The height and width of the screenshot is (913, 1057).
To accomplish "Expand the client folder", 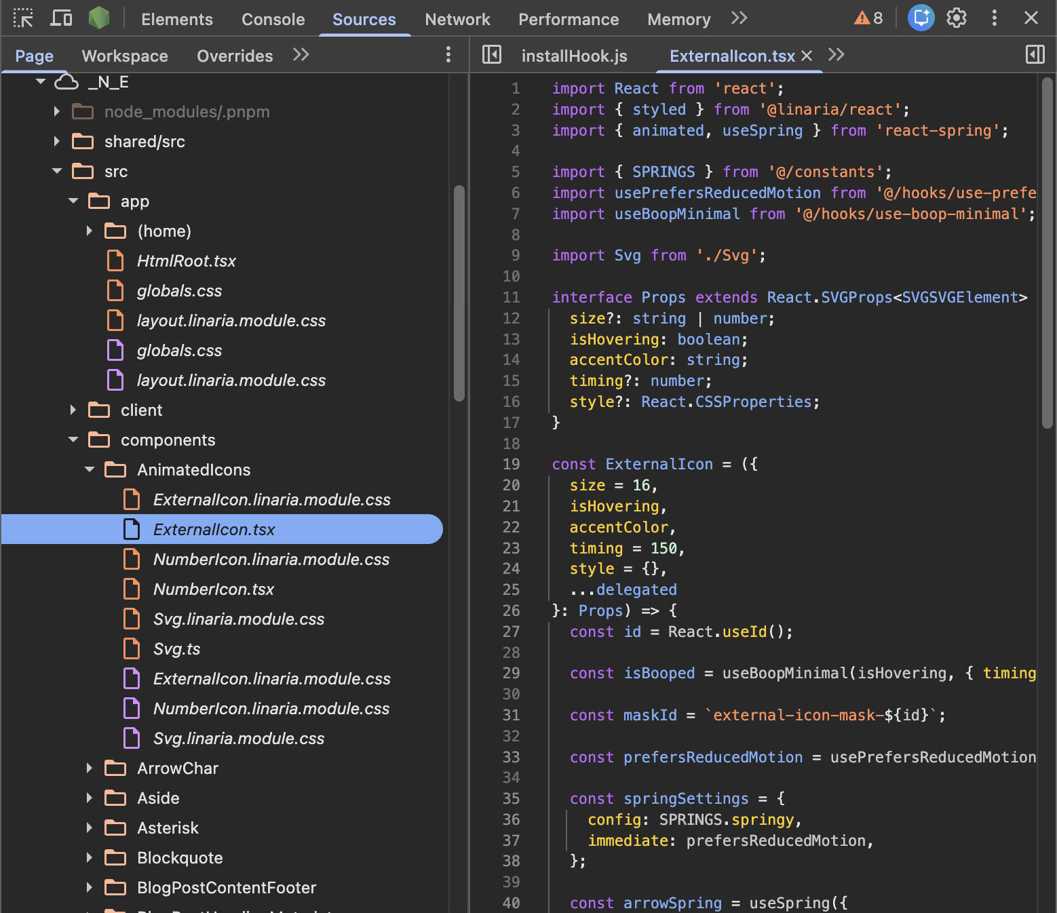I will [x=73, y=410].
